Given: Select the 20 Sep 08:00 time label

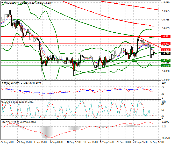Looking at the screenshot, I should (124, 142).
